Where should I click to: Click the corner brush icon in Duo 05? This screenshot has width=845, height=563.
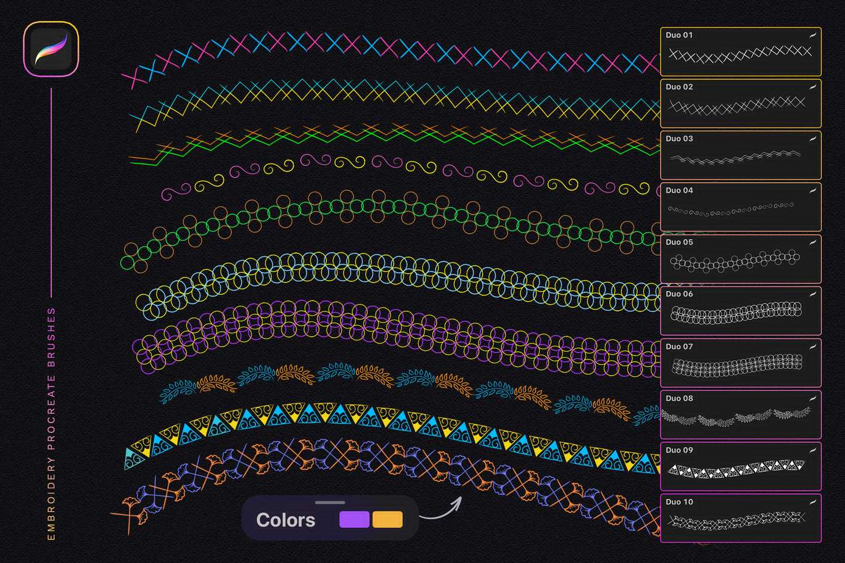812,243
